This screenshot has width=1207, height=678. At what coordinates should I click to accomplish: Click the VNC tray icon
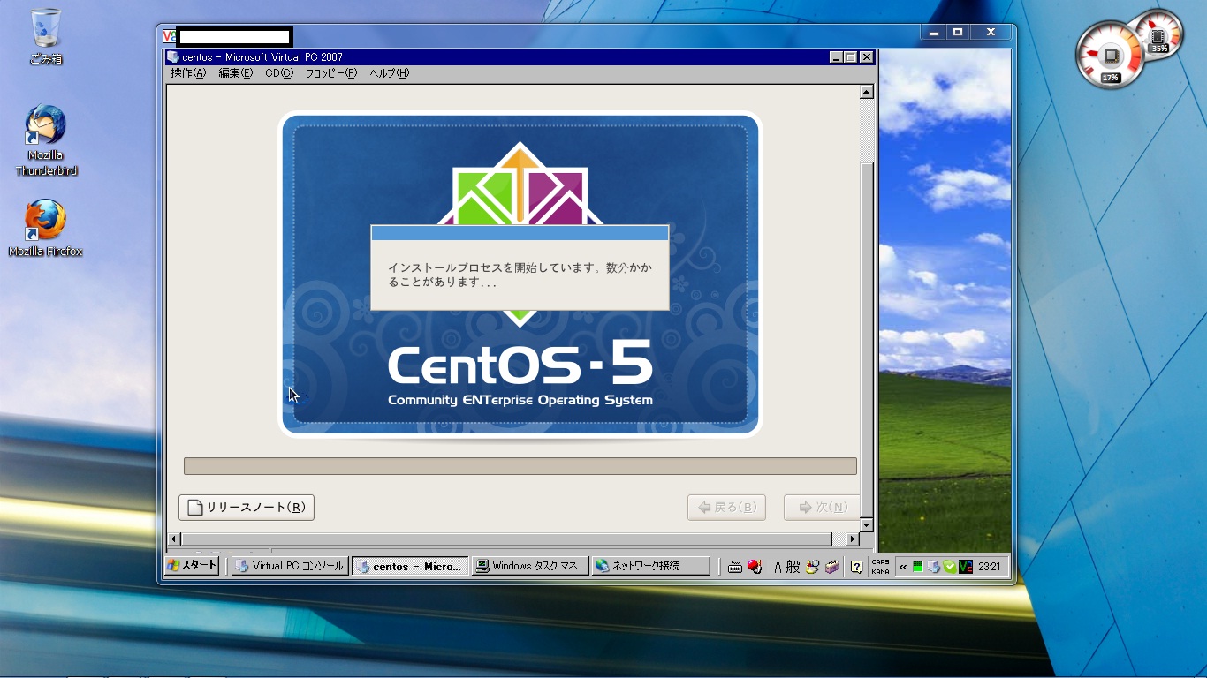(x=966, y=567)
